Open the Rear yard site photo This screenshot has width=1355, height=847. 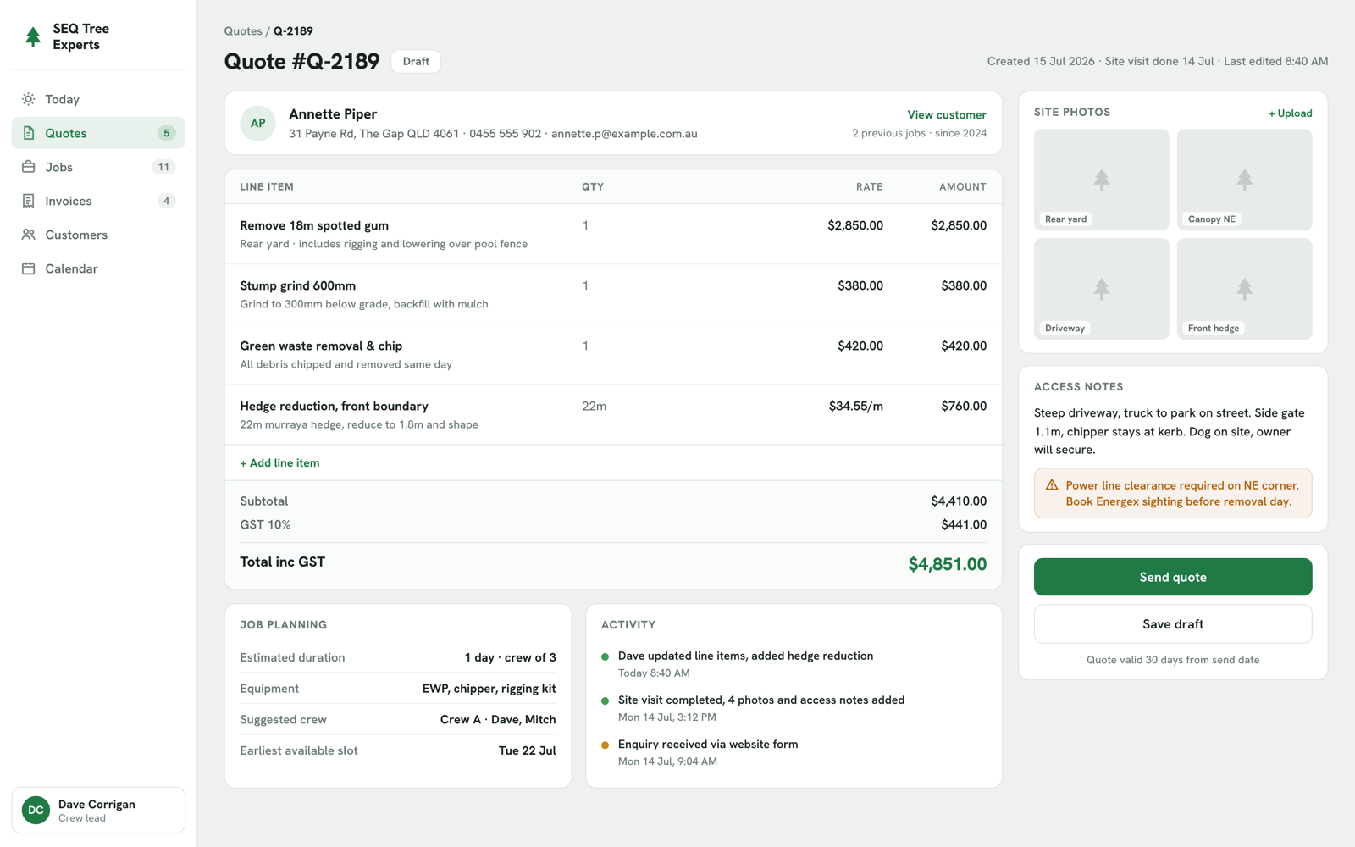tap(1101, 180)
